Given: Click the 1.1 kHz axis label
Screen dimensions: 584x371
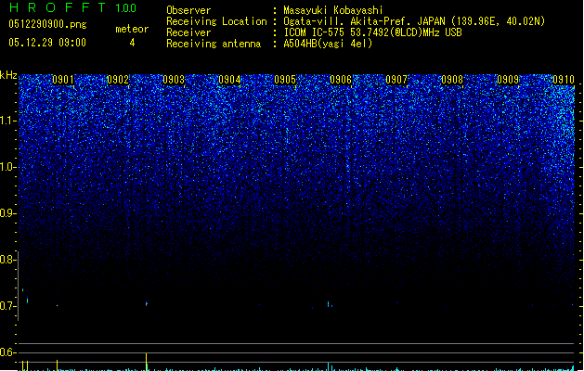Looking at the screenshot, I should (x=7, y=121).
